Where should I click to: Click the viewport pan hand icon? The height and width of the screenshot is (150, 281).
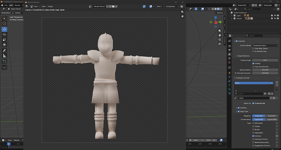click(x=220, y=35)
